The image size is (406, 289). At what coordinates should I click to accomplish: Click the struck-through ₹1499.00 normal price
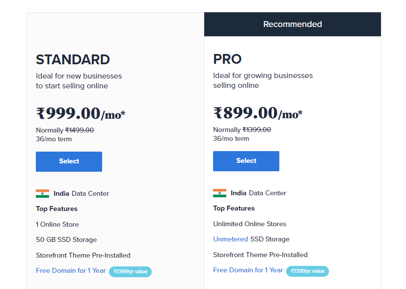tap(80, 130)
